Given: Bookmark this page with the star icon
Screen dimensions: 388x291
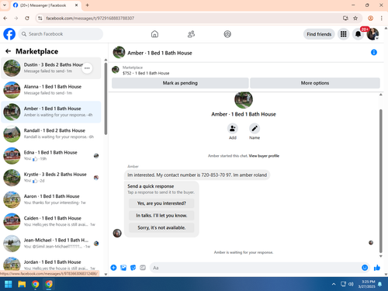Looking at the screenshot, I should (x=355, y=18).
